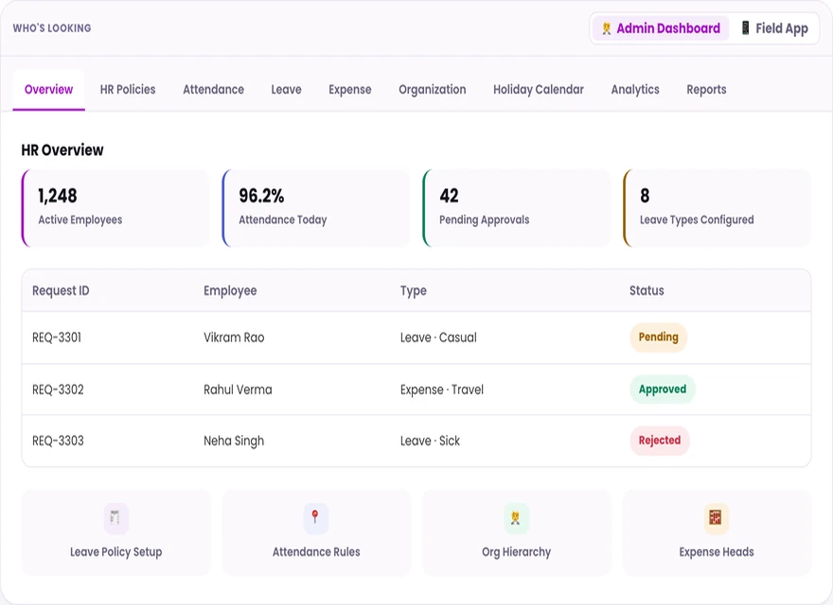
Task: Click the Attendance Rules pin icon
Action: click(x=315, y=518)
